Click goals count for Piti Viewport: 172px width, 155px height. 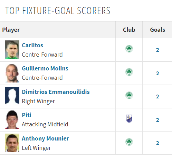(157, 120)
